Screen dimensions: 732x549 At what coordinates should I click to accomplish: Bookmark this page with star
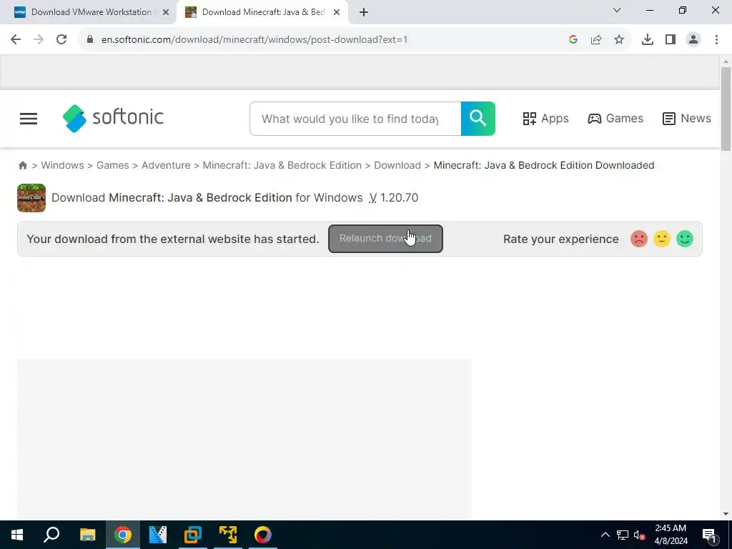619,40
